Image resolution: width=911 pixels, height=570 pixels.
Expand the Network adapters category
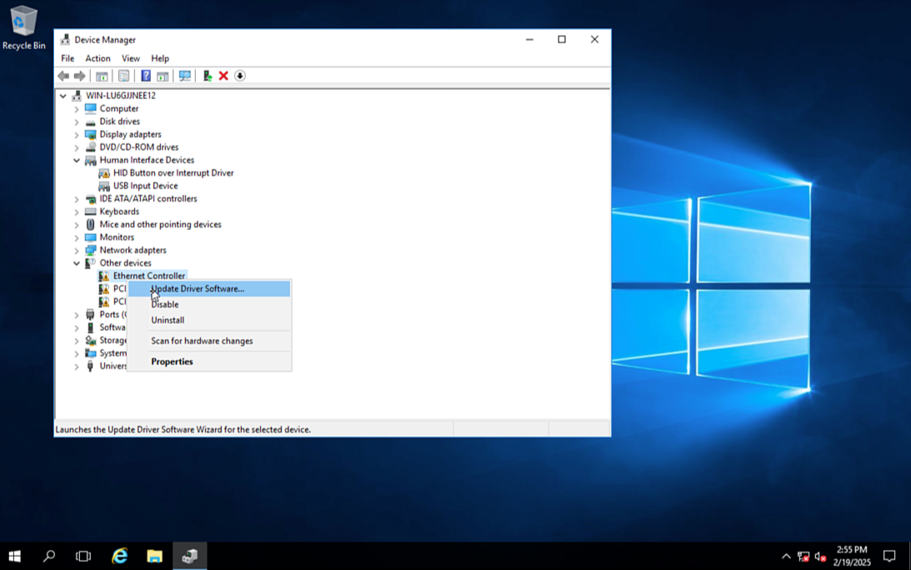[77, 251]
